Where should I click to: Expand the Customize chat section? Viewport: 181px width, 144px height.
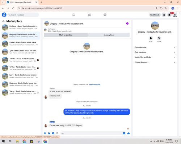pos(155,47)
